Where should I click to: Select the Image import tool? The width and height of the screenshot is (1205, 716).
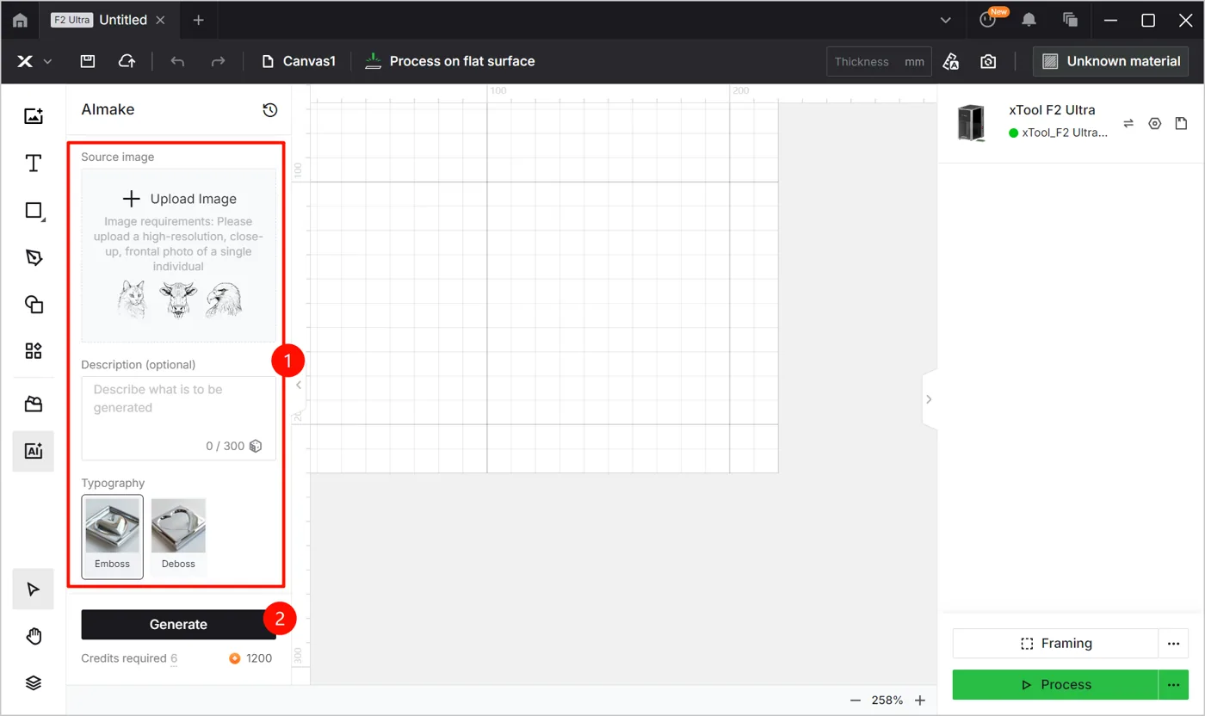[x=34, y=116]
